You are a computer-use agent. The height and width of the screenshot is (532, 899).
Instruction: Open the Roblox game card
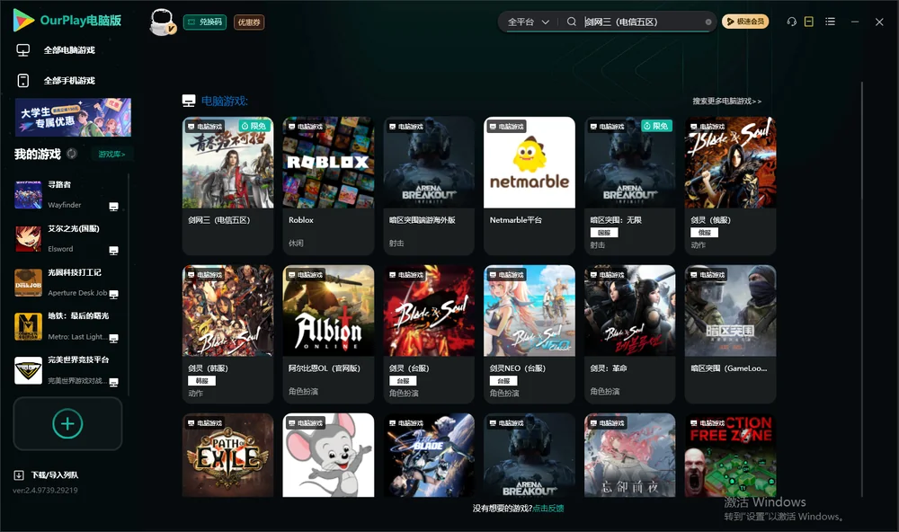coord(328,186)
